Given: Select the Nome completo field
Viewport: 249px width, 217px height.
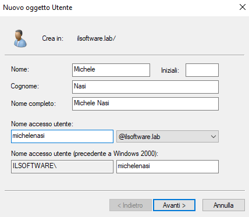Looking at the screenshot, I should [x=145, y=104].
